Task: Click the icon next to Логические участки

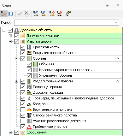Action: click(23, 36)
